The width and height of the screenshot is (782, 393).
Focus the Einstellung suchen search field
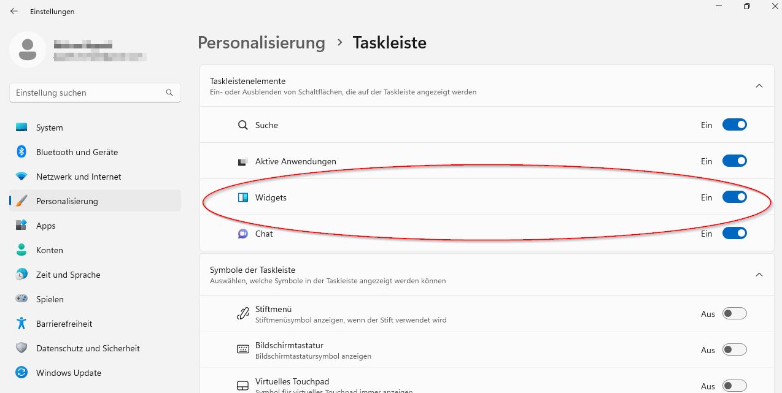pyautogui.click(x=89, y=93)
